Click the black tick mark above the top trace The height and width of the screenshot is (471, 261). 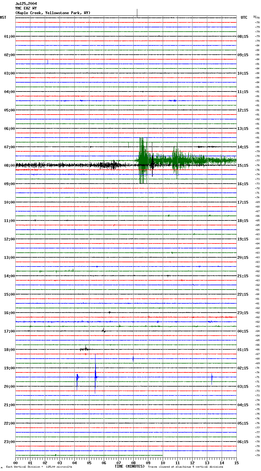point(137,13)
